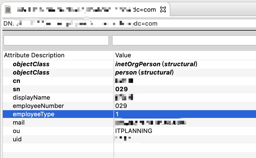Select the mail attribute row

pyautogui.click(x=129, y=123)
